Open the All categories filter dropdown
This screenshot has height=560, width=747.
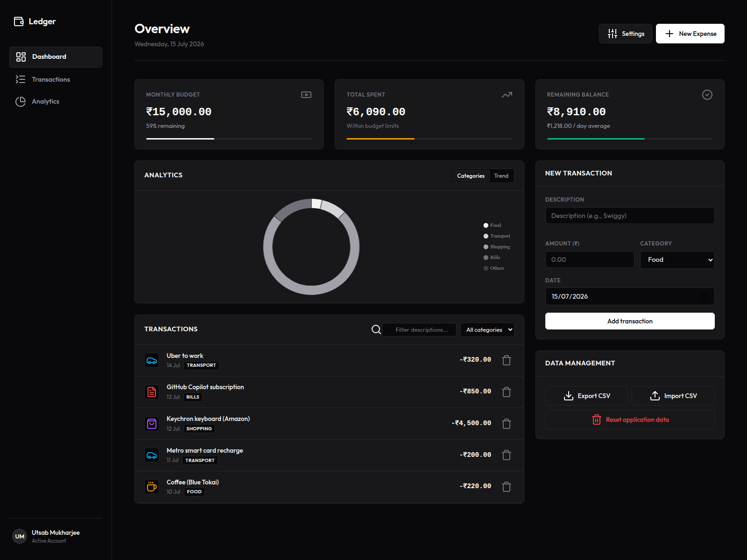click(487, 329)
